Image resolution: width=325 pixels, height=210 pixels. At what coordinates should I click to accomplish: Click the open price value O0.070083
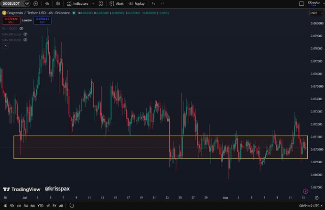click(x=85, y=13)
